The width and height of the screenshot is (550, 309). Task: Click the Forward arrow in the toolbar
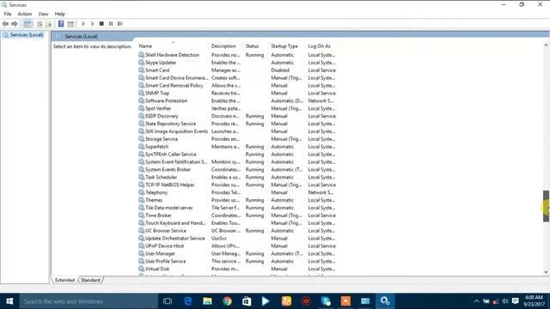tap(15, 24)
